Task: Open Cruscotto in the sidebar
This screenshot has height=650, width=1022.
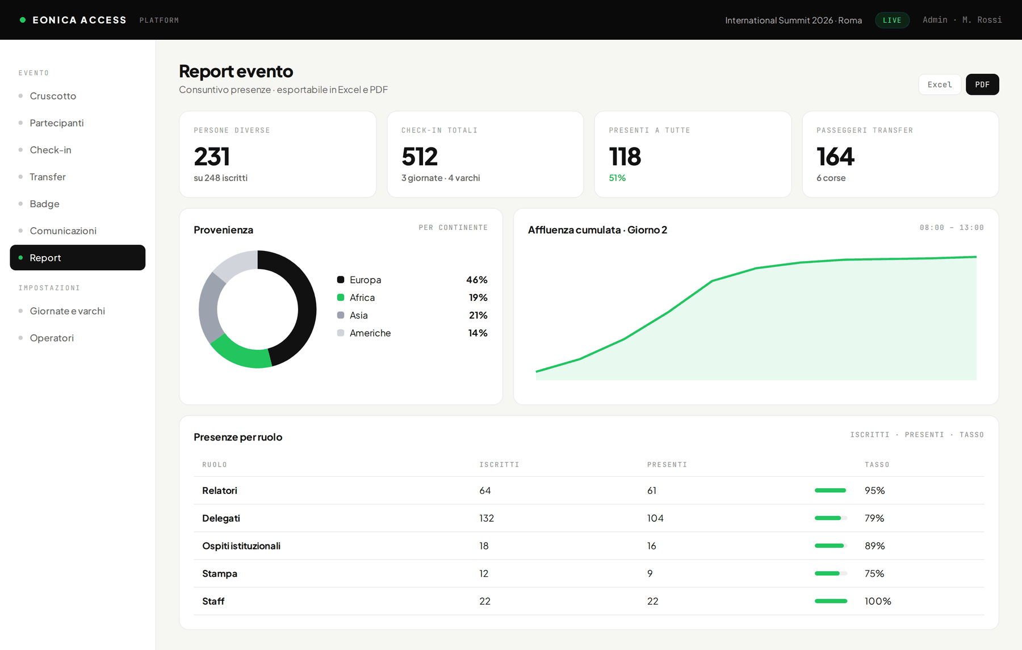Action: pos(78,96)
